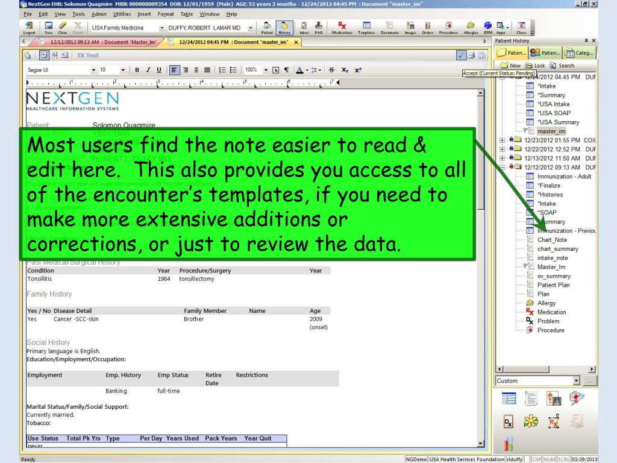Open the Medications Rx icon
The height and width of the screenshot is (463, 617).
tap(342, 28)
